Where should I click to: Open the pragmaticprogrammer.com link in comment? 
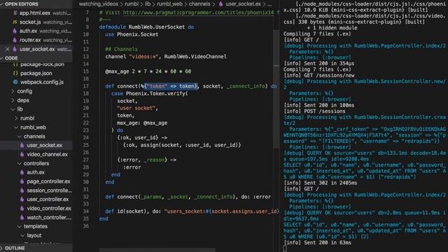coord(198,13)
